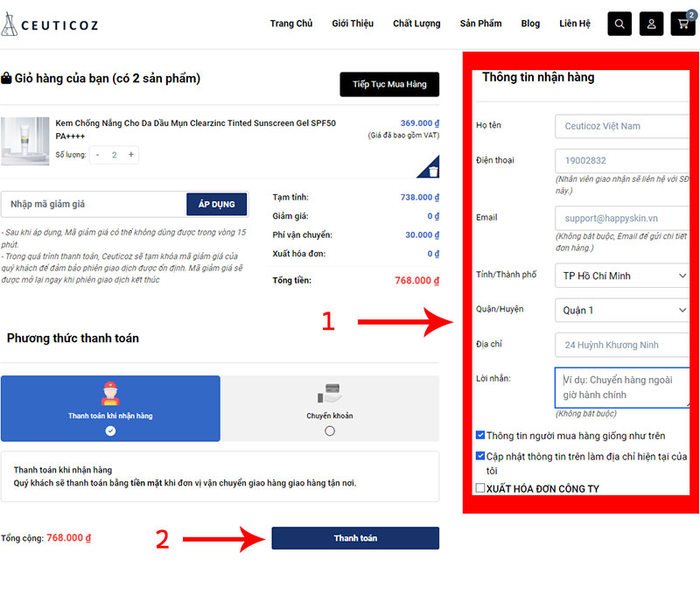Focus the discount code input field

pyautogui.click(x=94, y=204)
